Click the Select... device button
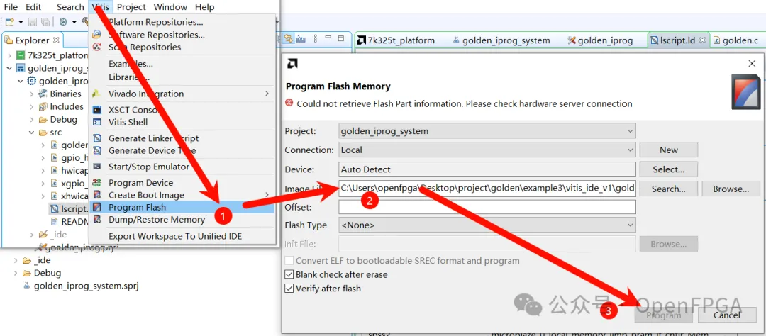Viewport: 766px width, 336px height. click(669, 169)
